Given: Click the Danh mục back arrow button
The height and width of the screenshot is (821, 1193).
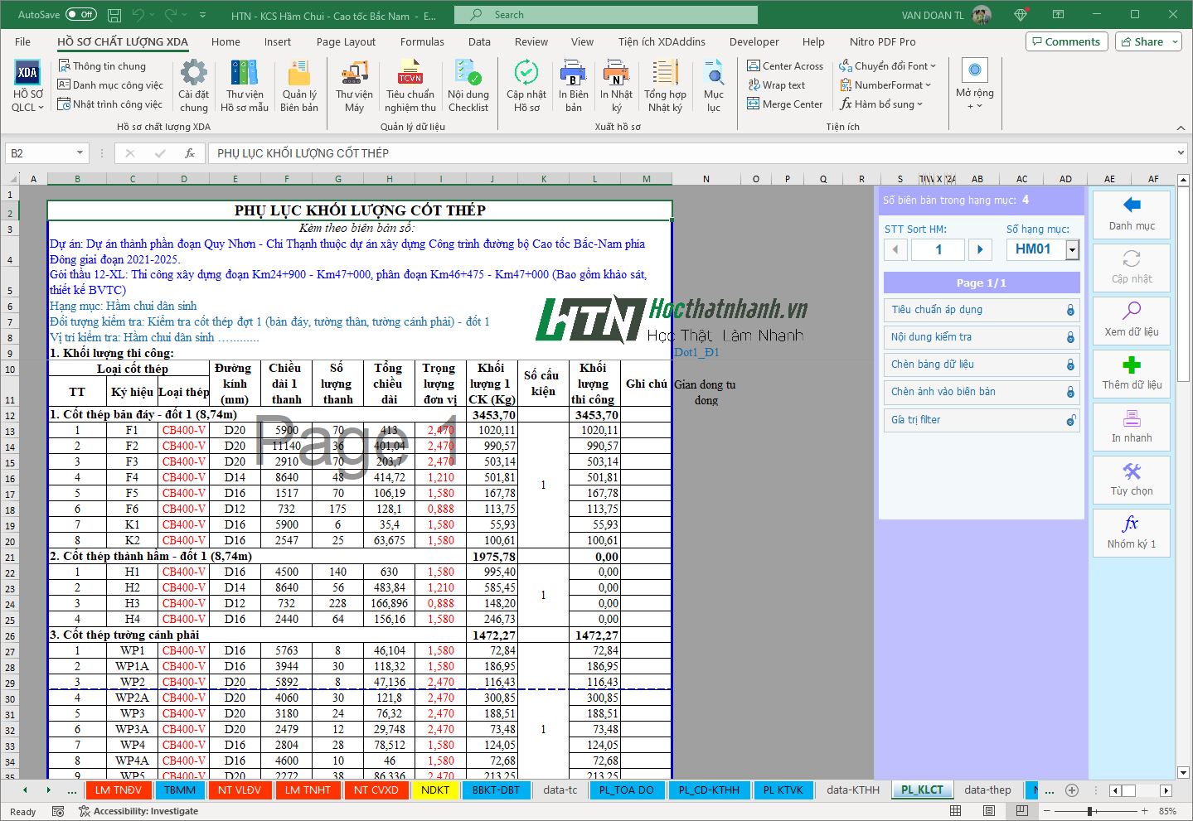Looking at the screenshot, I should [1132, 214].
